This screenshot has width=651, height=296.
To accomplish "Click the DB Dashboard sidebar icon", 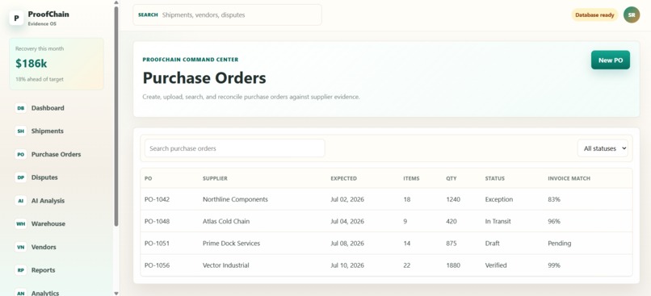I will point(20,108).
